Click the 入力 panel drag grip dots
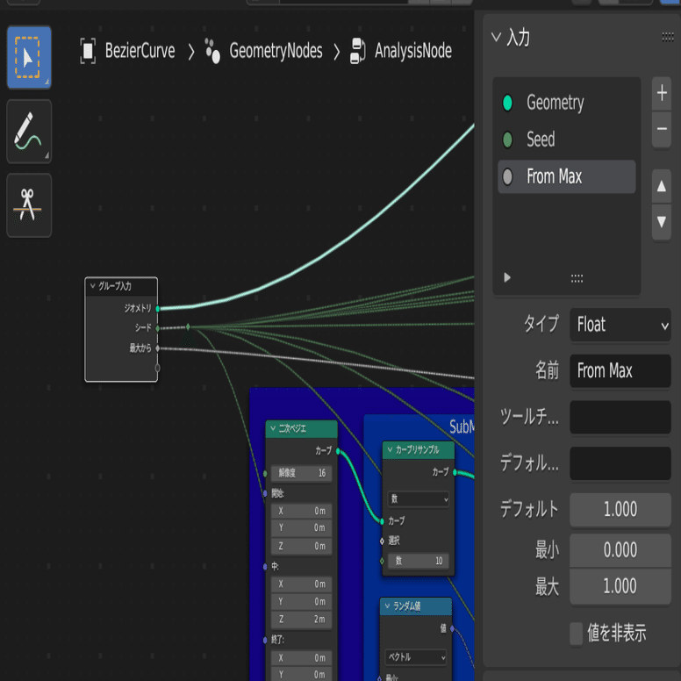681x681 pixels. pos(668,38)
